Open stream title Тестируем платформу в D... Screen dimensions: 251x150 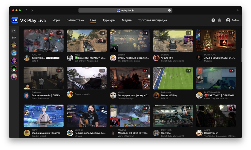133,95
